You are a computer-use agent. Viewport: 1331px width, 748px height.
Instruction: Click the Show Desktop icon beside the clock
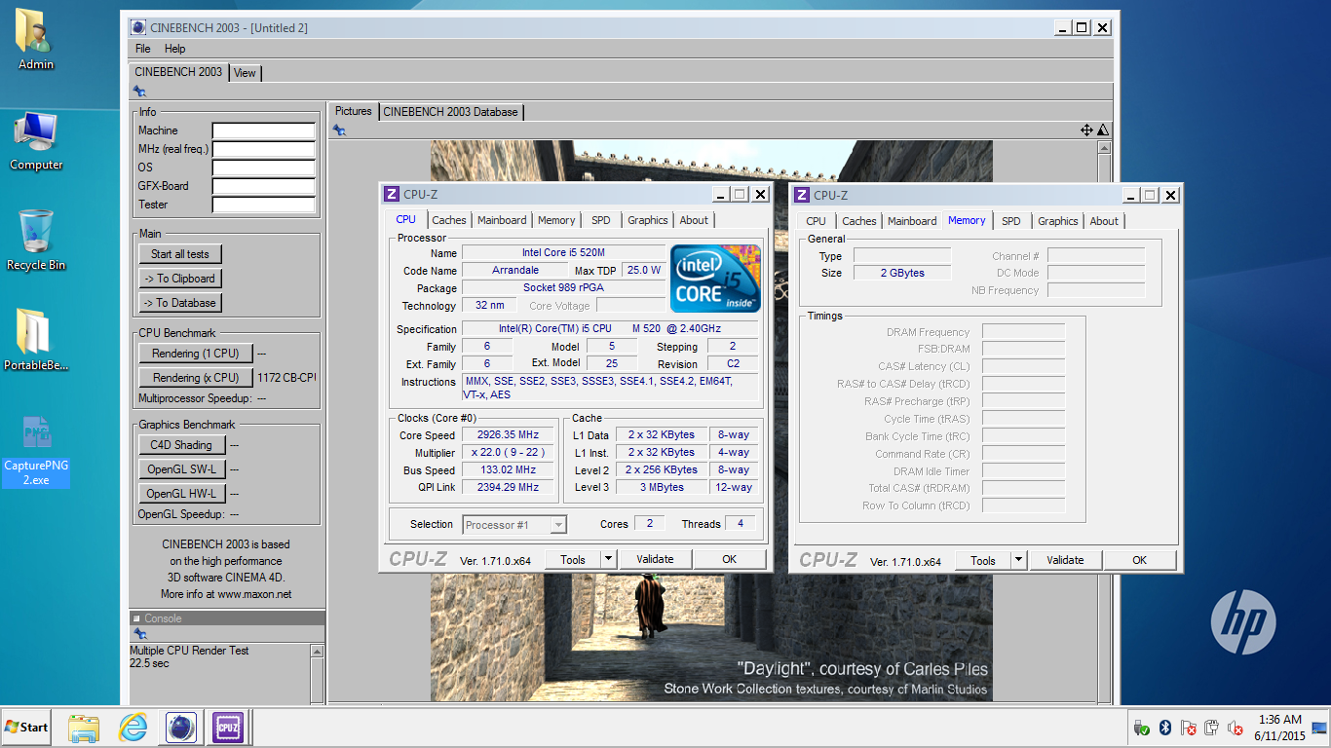coord(1319,728)
